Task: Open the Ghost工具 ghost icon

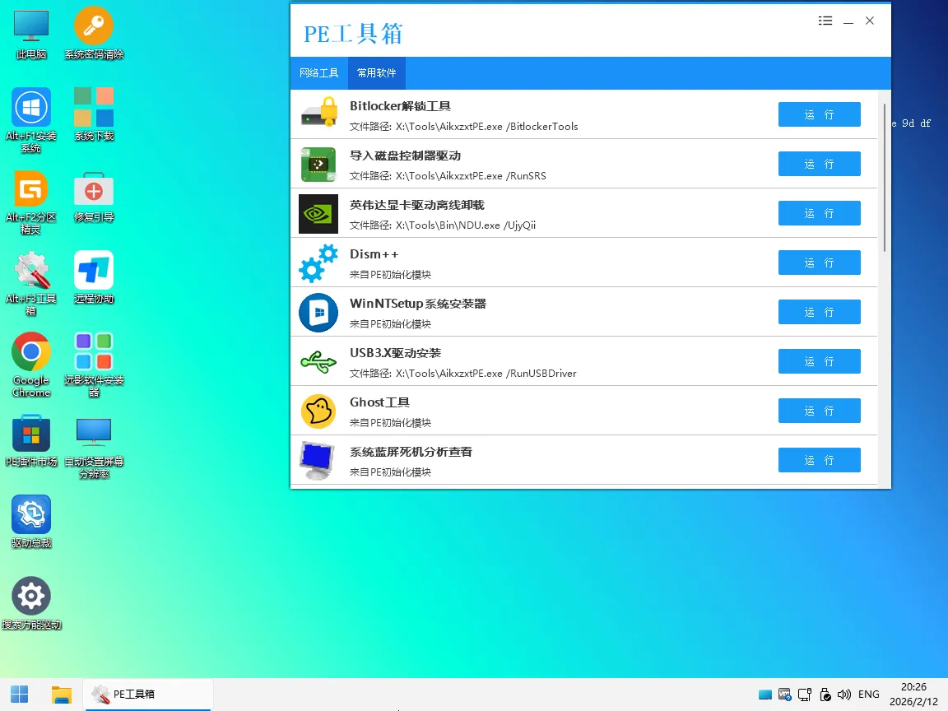Action: click(x=318, y=411)
